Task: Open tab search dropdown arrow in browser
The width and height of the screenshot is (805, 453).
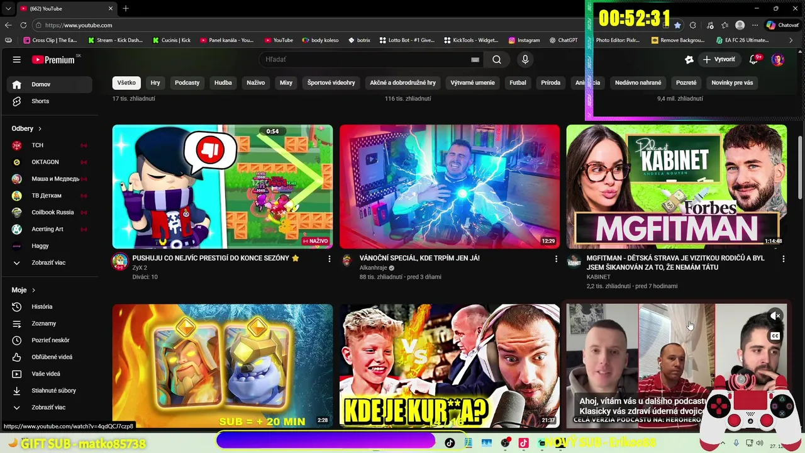Action: [x=8, y=9]
